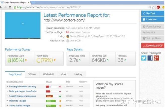This screenshot has height=109, width=165.
Task: Open the Adblock extension icon
Action: pos(158,7)
